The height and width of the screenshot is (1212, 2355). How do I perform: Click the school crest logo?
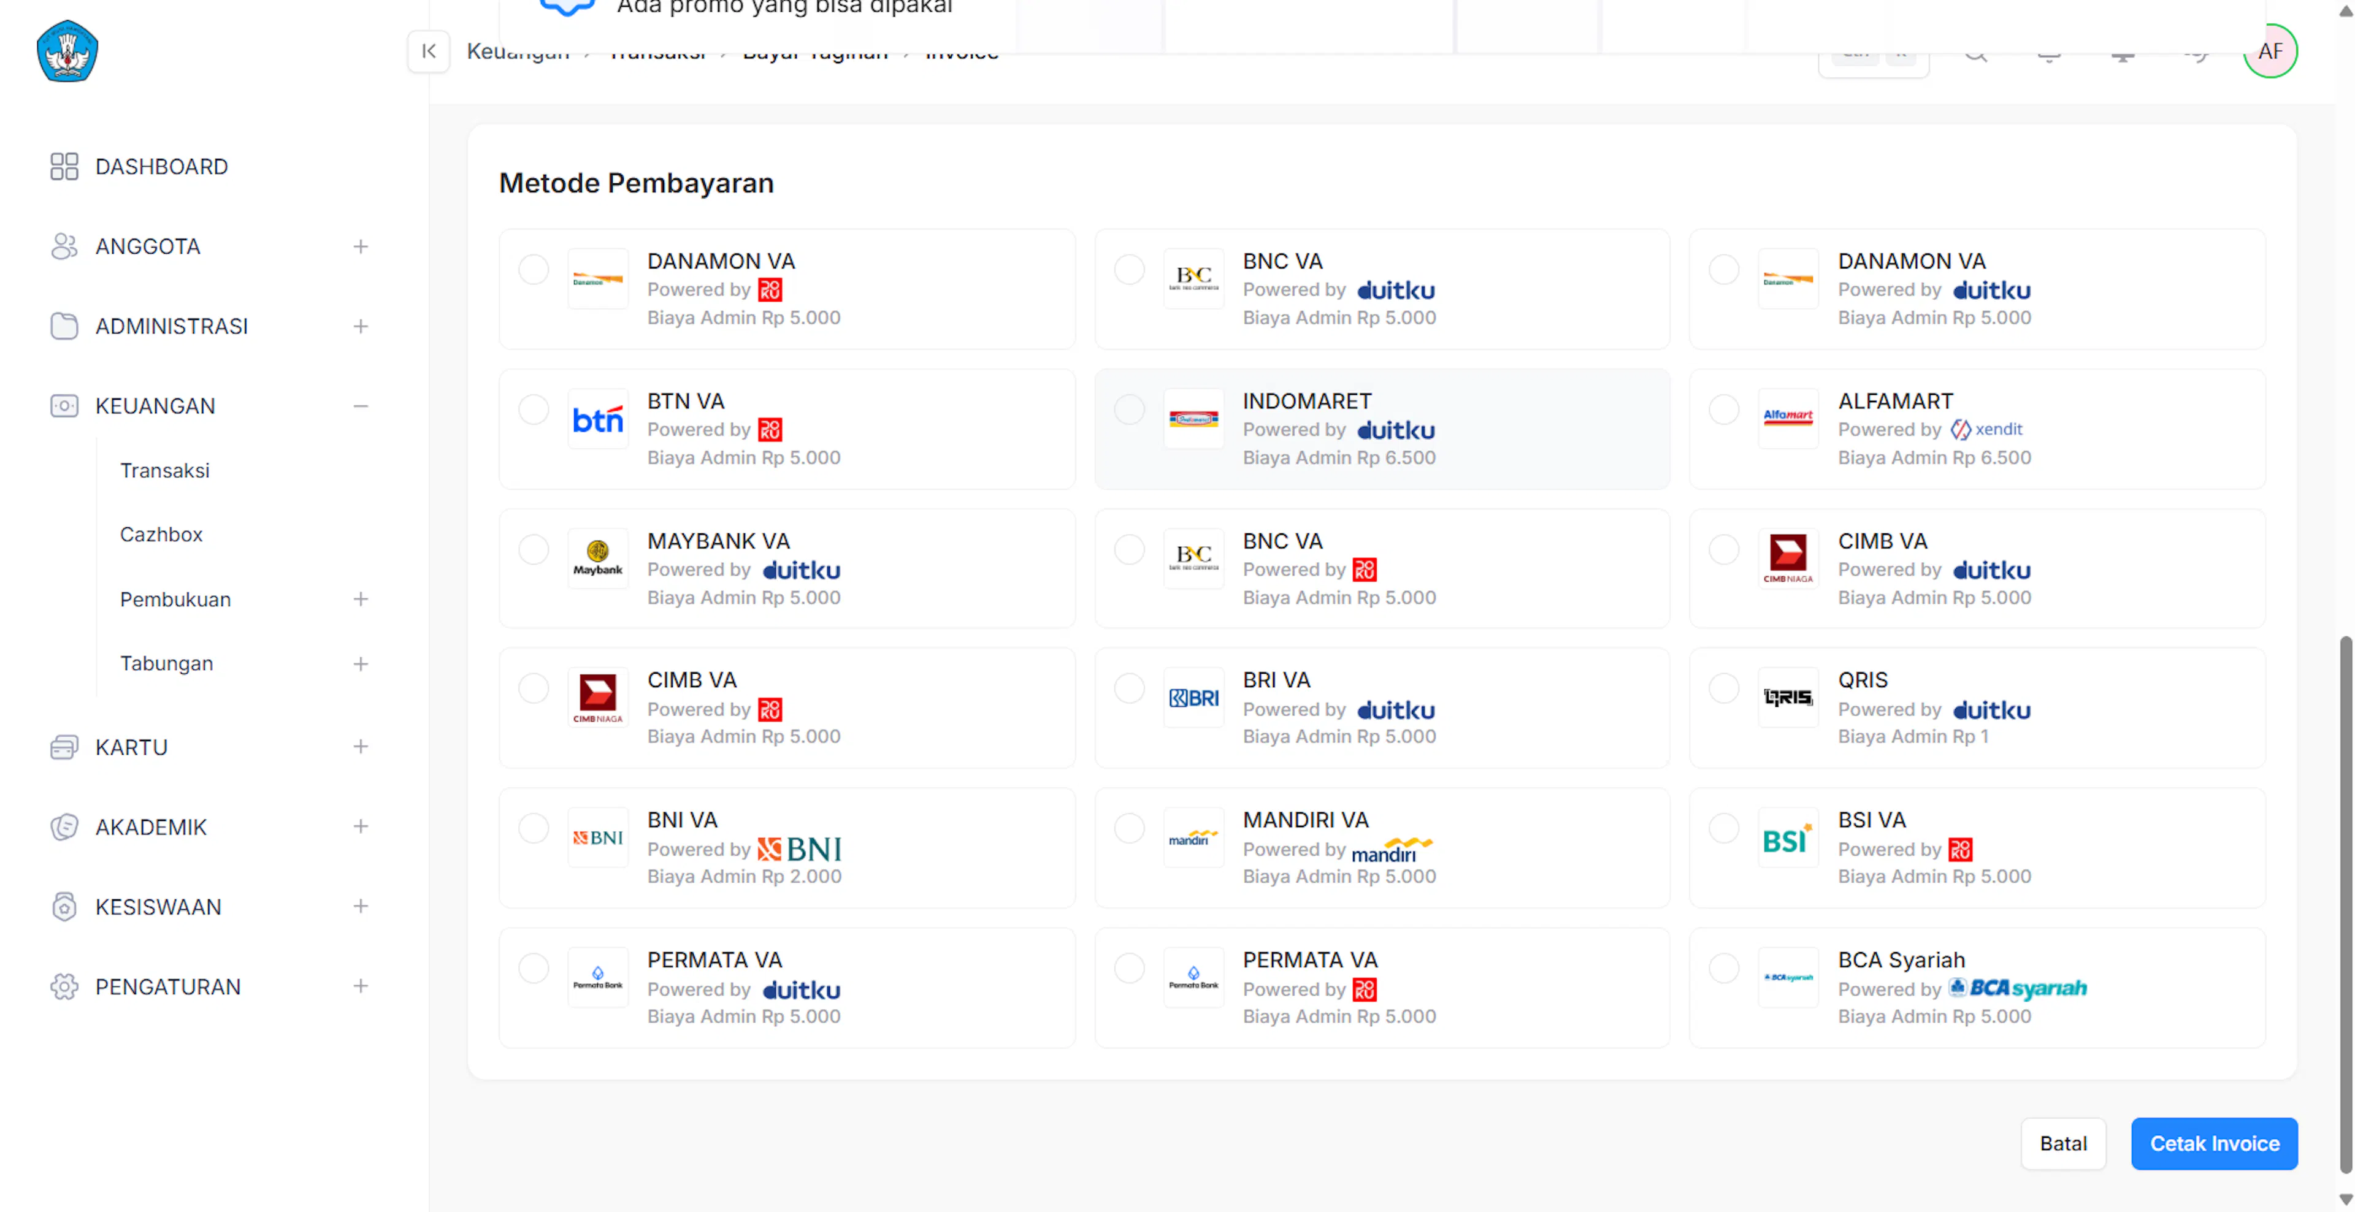(x=67, y=51)
